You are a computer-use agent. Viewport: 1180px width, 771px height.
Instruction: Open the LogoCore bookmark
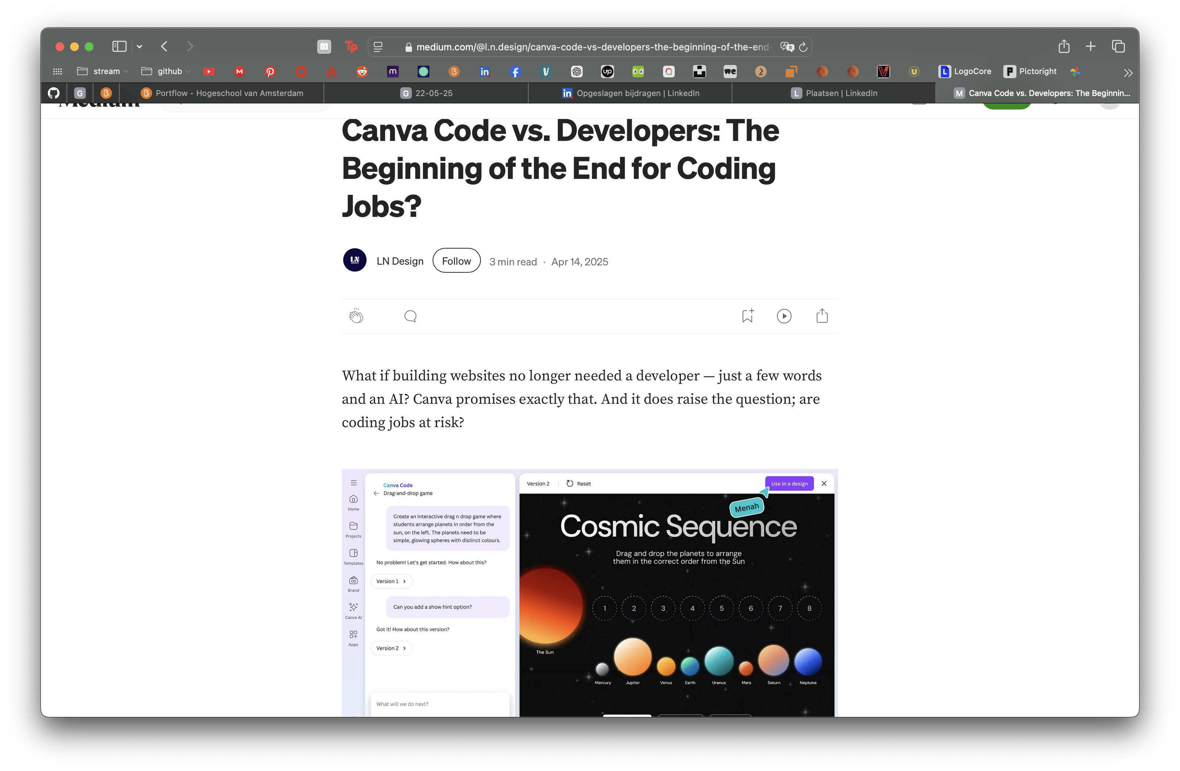coord(964,72)
